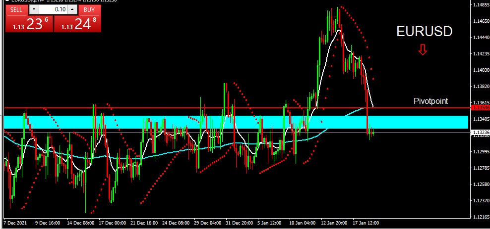Image resolution: width=490 pixels, height=229 pixels.
Task: Select the Pivotpoint text label
Action: click(430, 101)
